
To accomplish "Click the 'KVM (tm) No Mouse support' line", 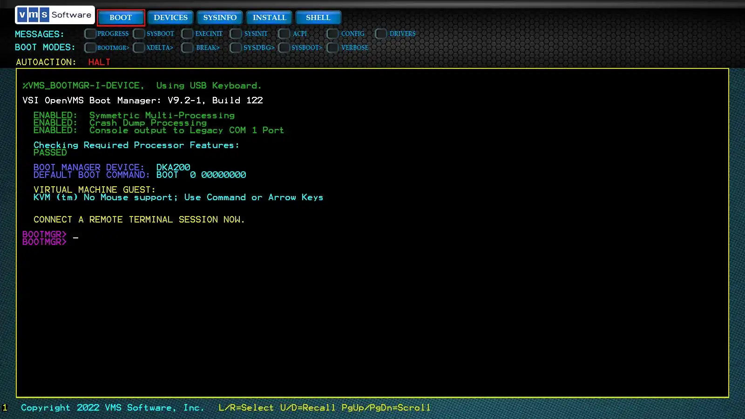I will [178, 197].
